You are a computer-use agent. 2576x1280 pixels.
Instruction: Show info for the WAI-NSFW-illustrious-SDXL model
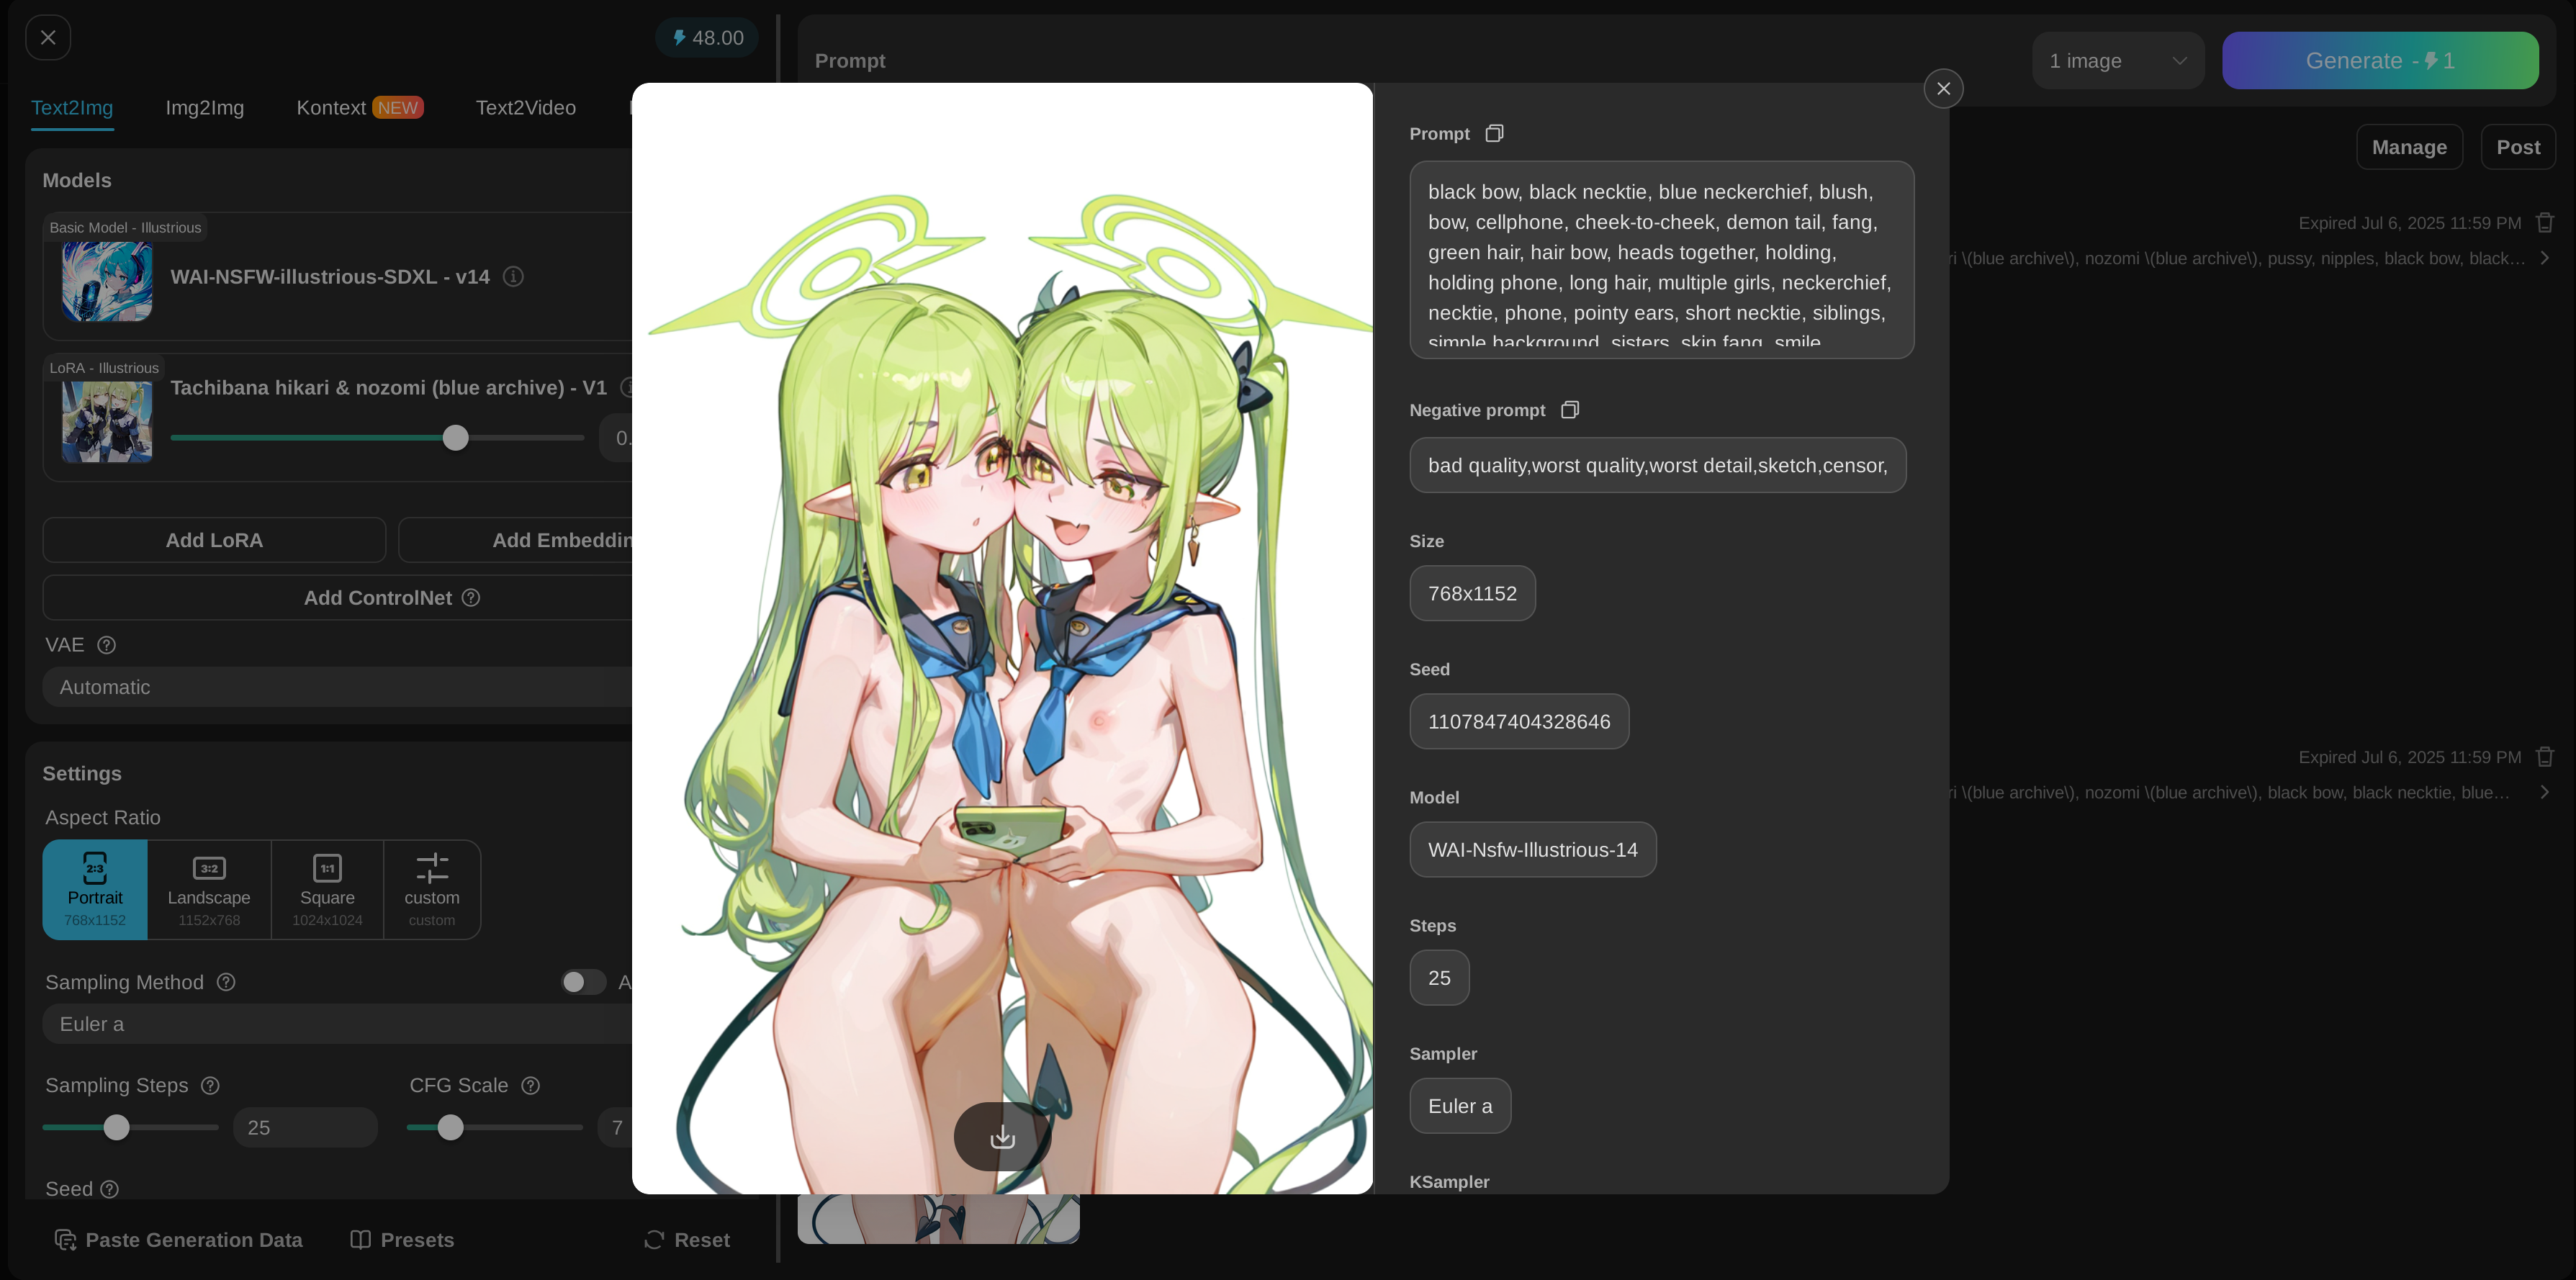tap(513, 277)
